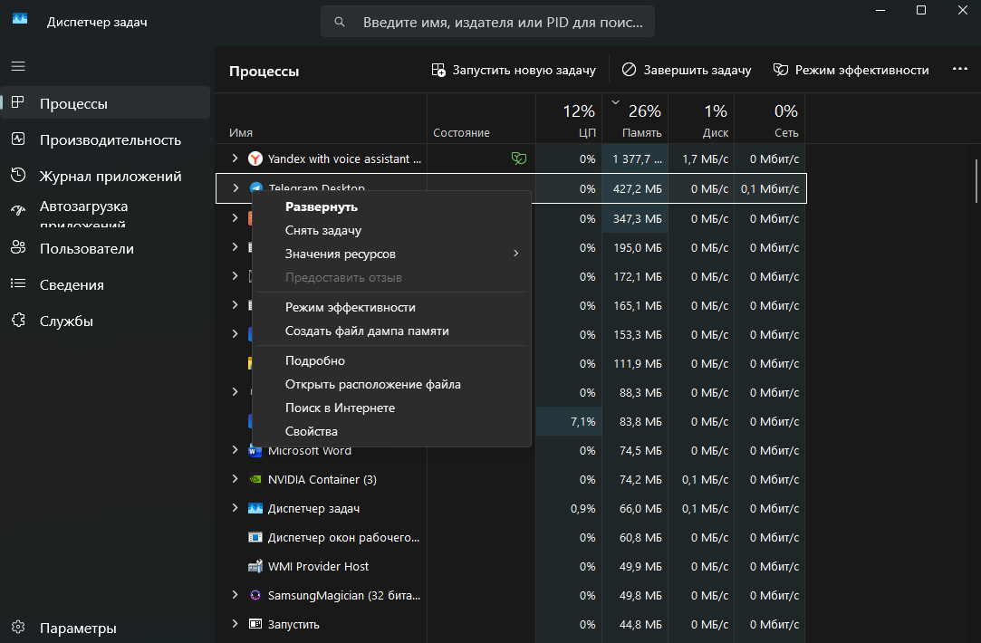Image resolution: width=981 pixels, height=643 pixels.
Task: Click the process list vertical scrollbar
Action: click(x=976, y=181)
